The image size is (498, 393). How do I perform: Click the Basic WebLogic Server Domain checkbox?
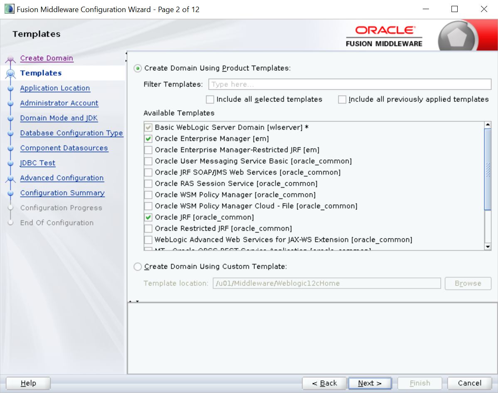[x=148, y=127]
